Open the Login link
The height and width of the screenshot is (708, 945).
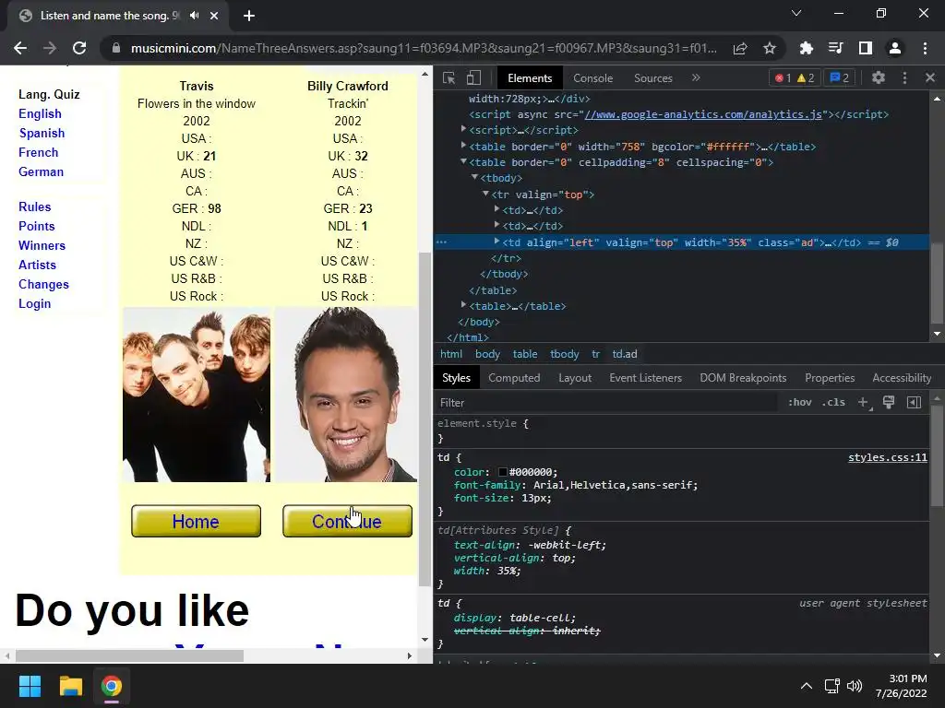34,303
